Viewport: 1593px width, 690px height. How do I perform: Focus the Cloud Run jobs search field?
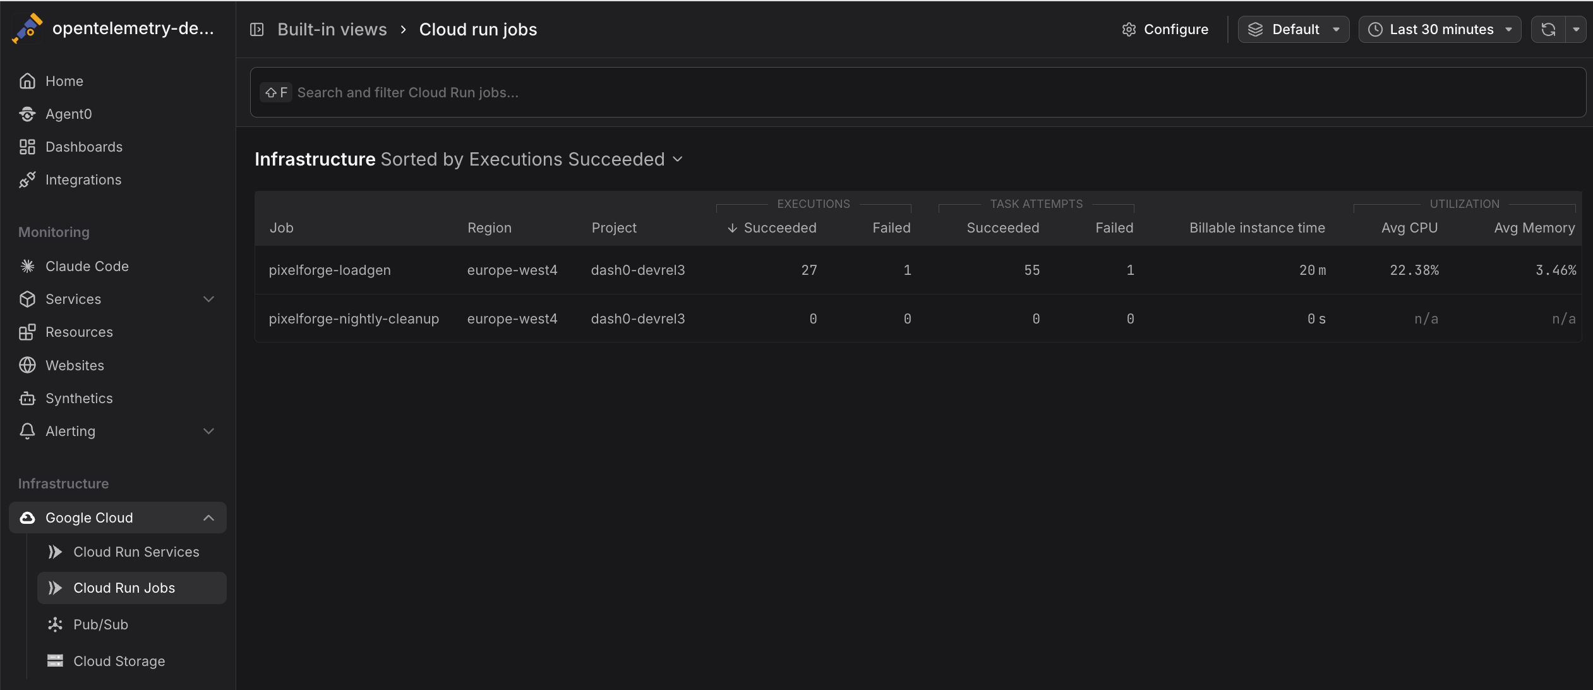918,92
